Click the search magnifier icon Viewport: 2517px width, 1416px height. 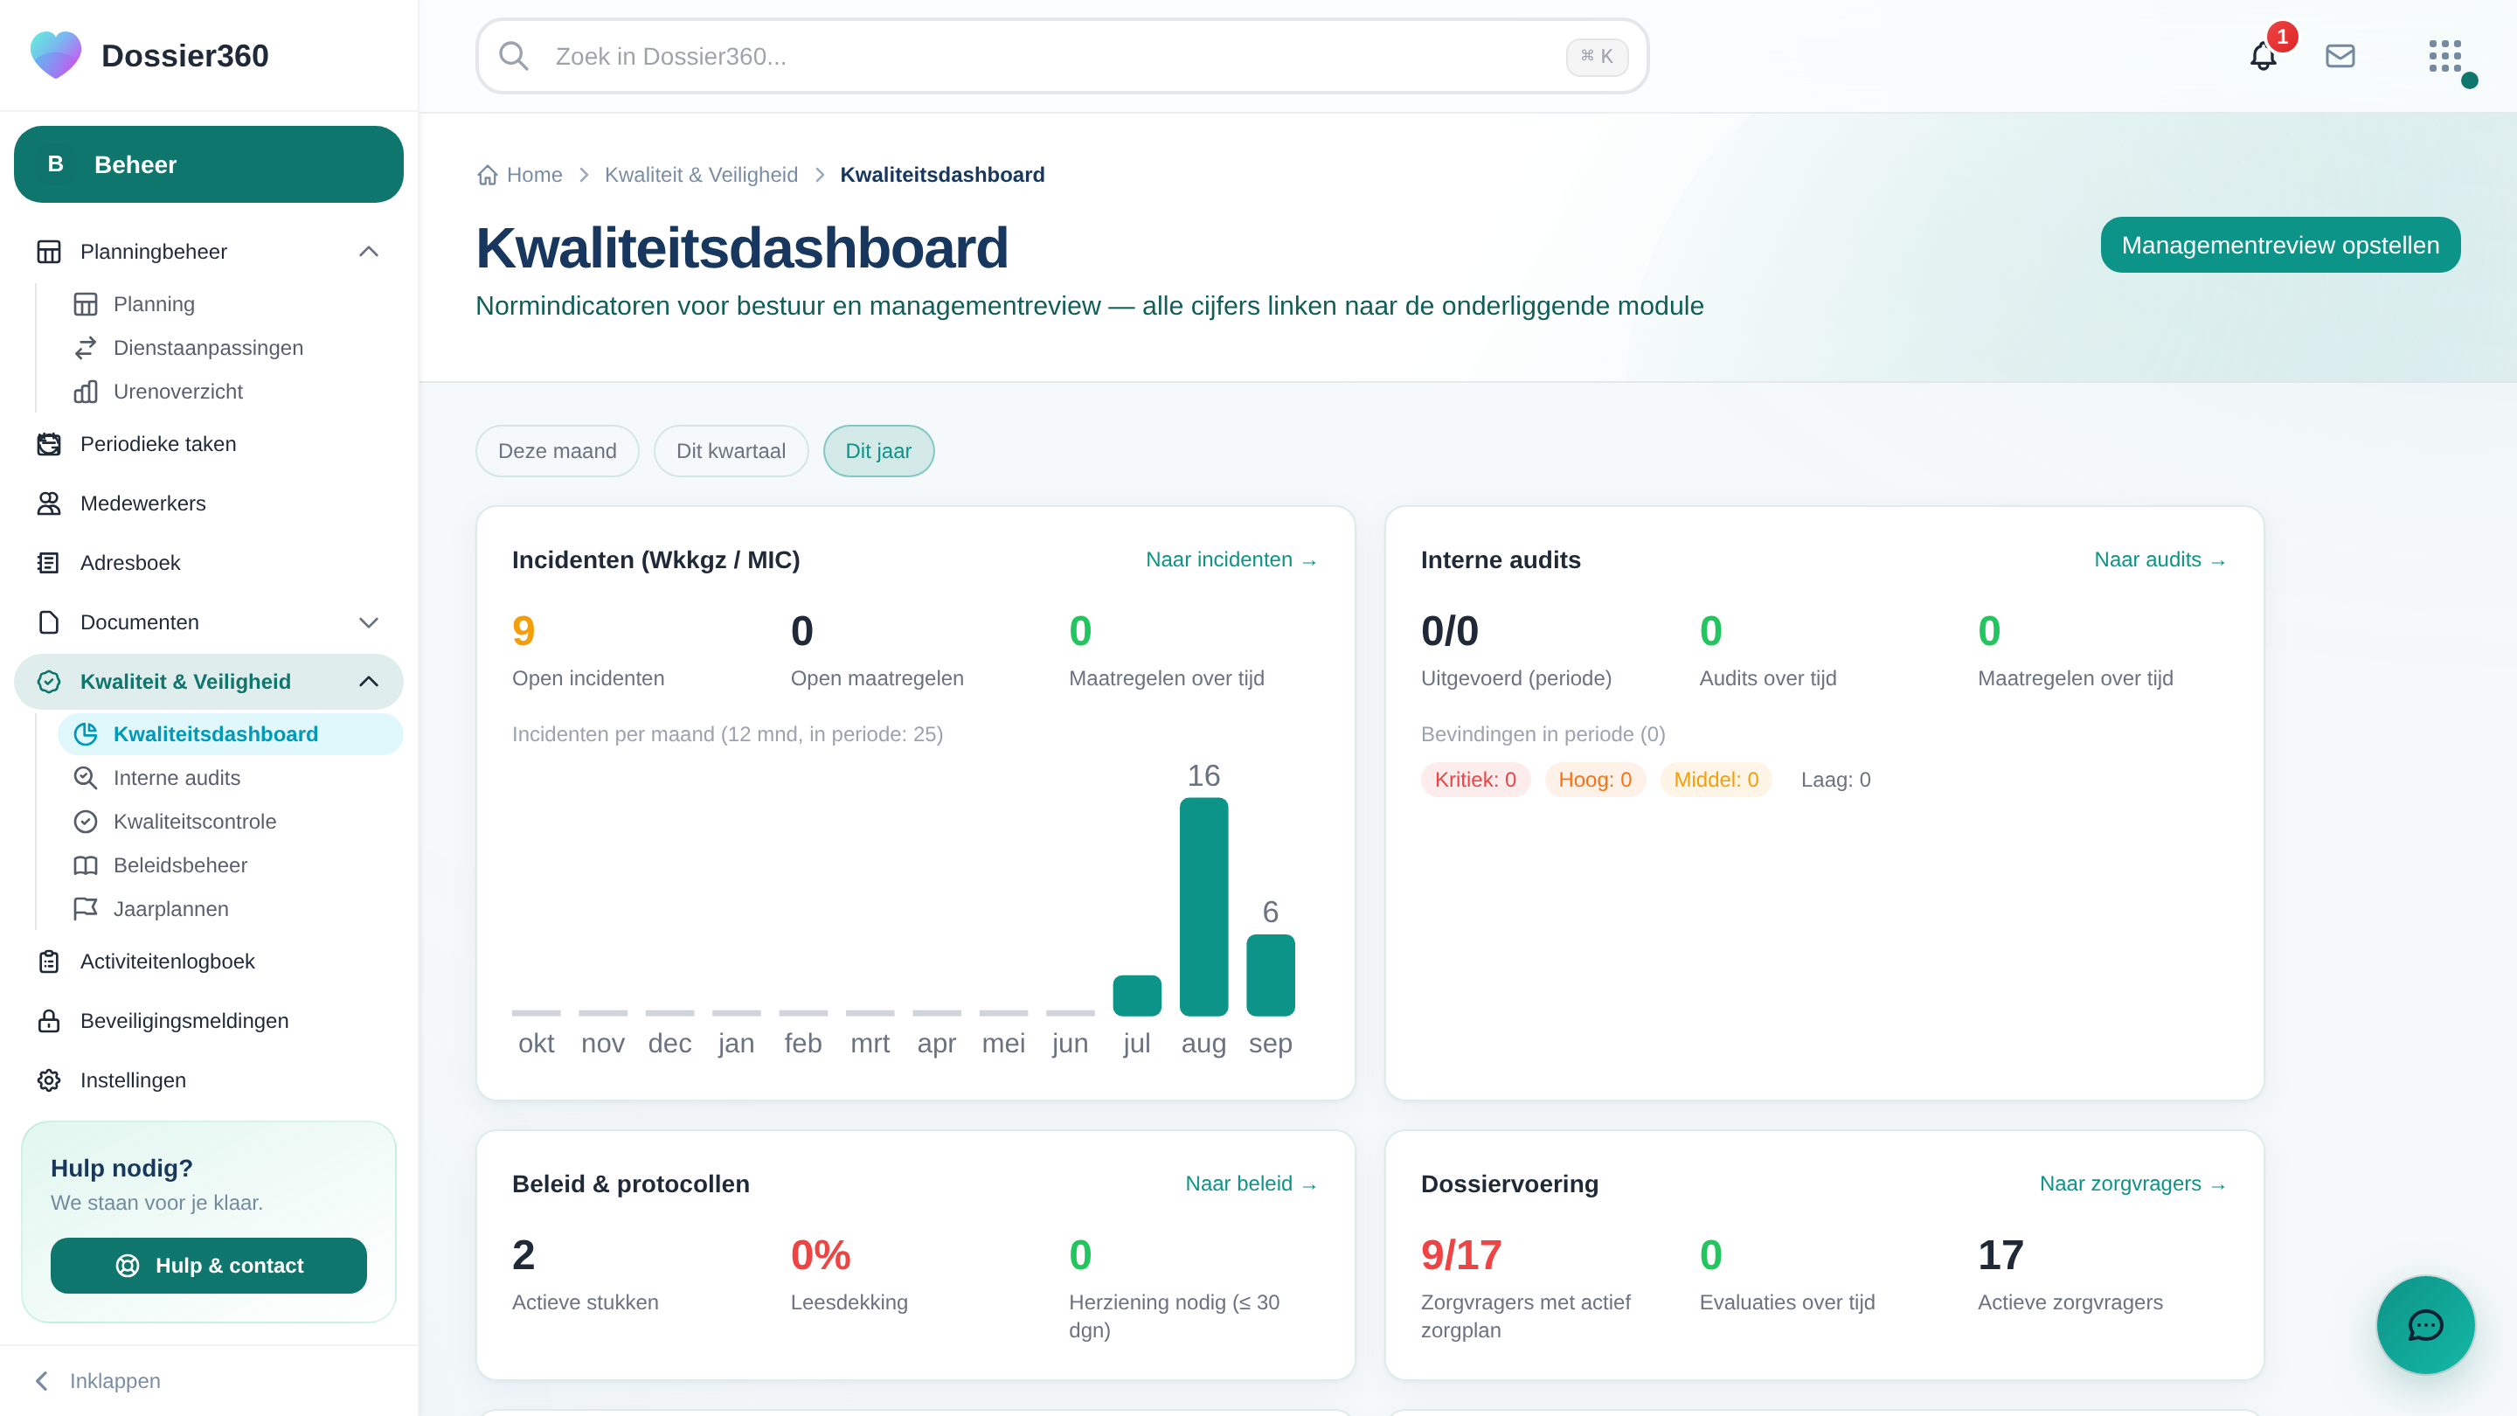(513, 56)
